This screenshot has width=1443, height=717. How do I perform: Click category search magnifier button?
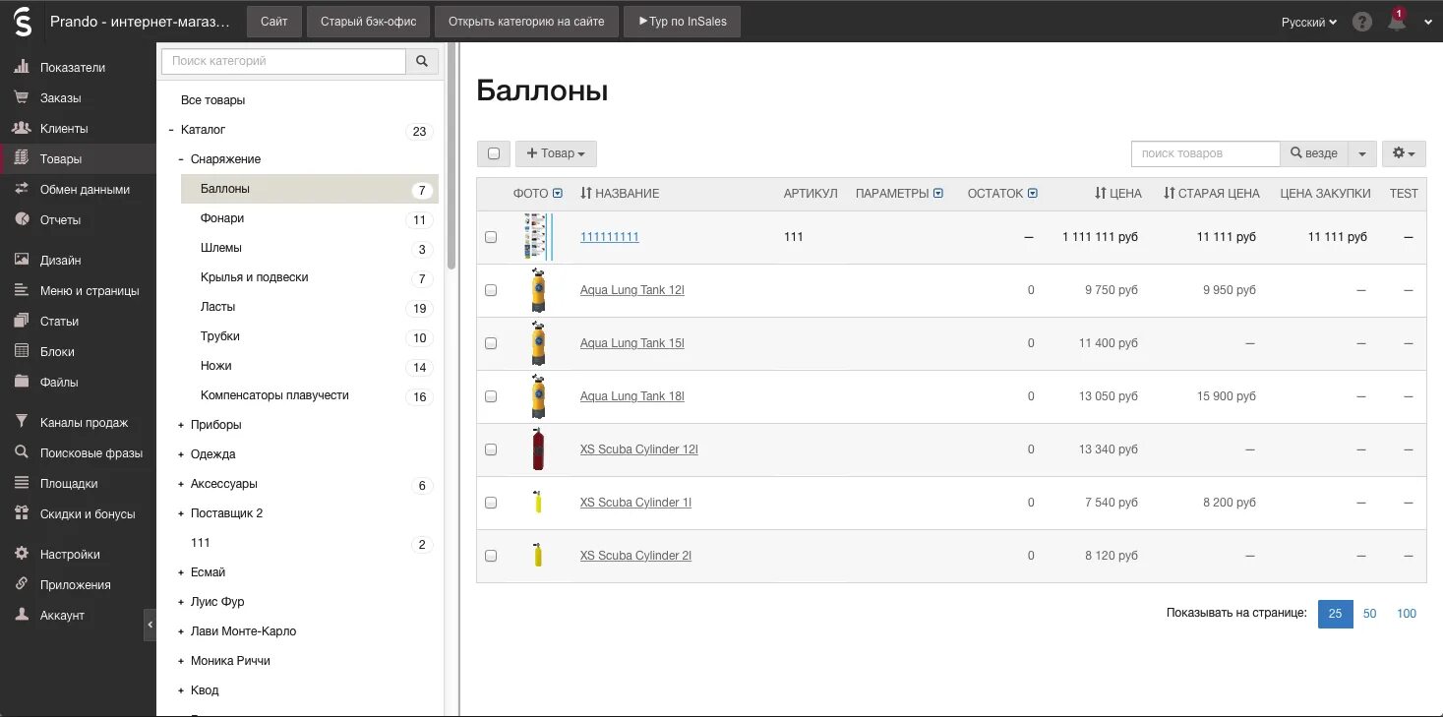[422, 61]
